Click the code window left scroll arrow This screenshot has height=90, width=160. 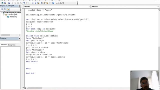tap(27, 88)
